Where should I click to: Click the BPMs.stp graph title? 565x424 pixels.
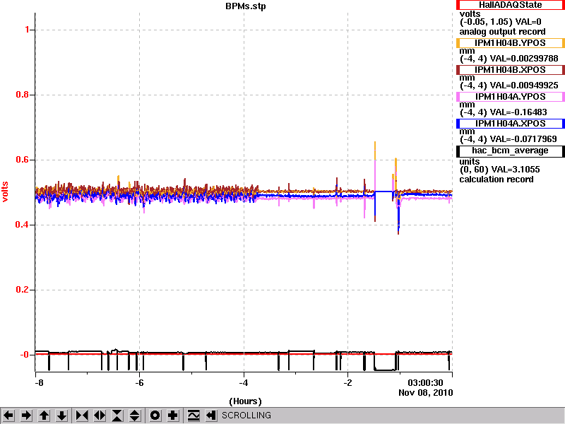[x=246, y=6]
